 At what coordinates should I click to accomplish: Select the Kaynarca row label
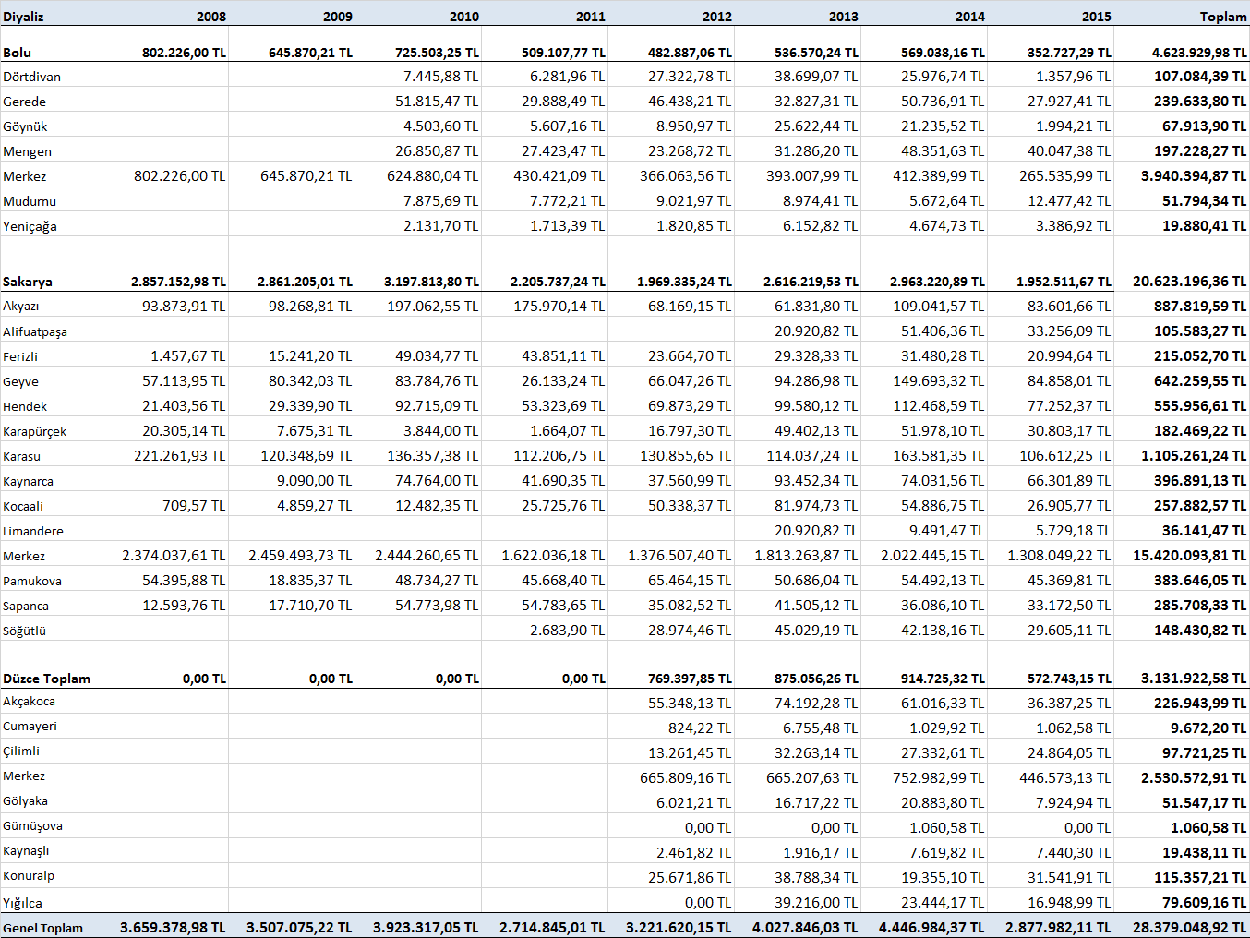coord(28,481)
